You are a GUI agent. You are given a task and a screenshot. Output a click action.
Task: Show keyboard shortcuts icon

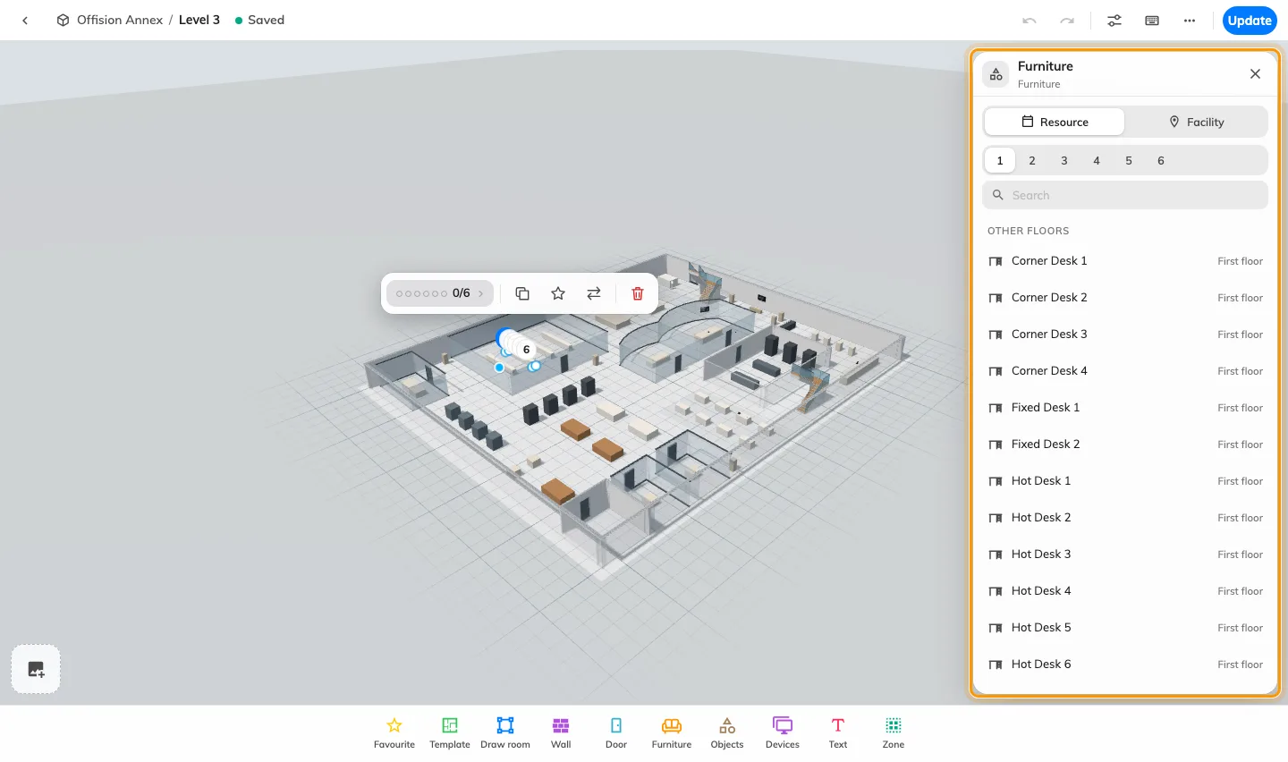pyautogui.click(x=1152, y=21)
